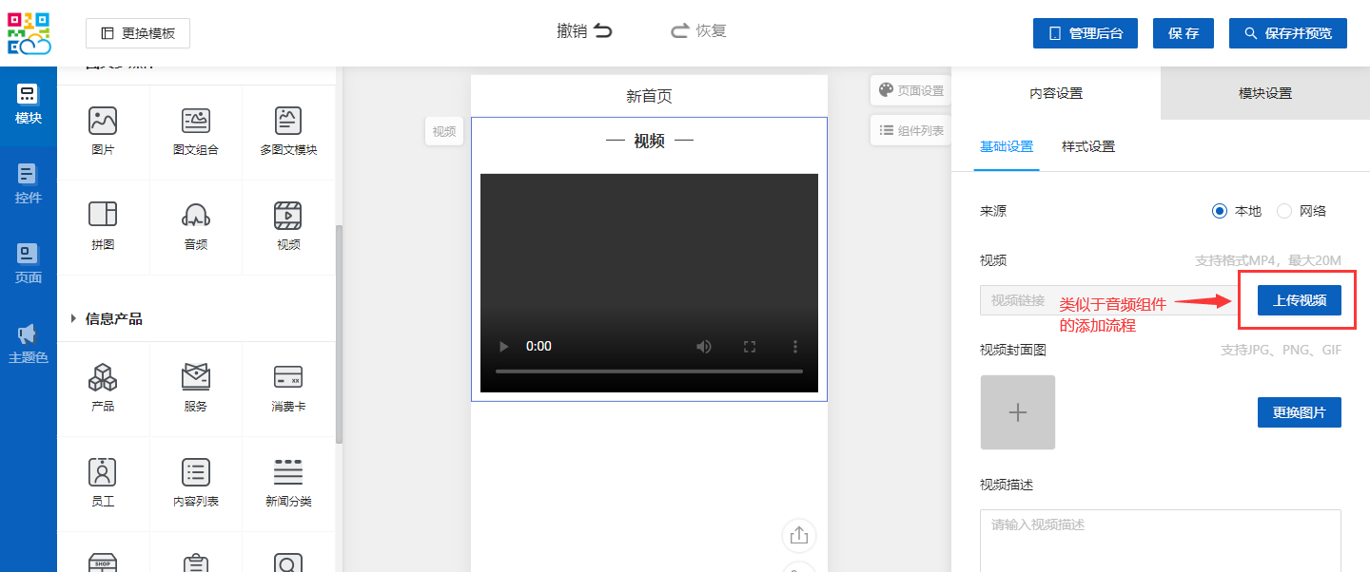Viewport: 1370px width, 572px height.
Task: Mute the video player volume
Action: [x=704, y=347]
